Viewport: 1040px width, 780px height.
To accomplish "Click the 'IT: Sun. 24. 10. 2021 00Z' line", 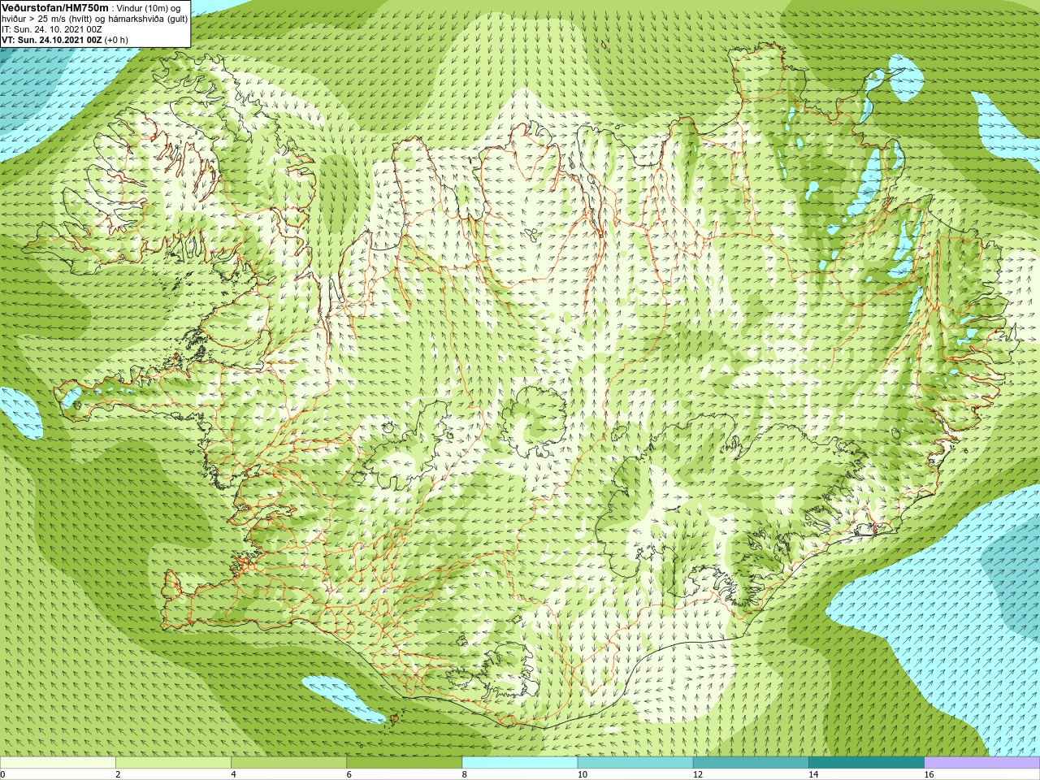I will click(52, 29).
